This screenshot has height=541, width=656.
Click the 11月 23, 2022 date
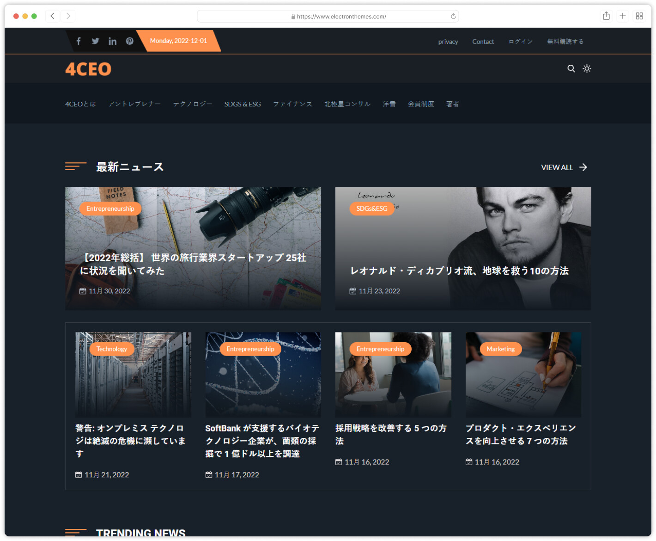pyautogui.click(x=375, y=291)
